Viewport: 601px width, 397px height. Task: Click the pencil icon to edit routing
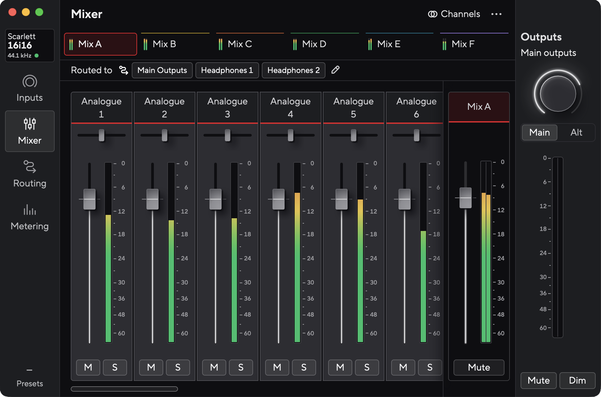335,70
